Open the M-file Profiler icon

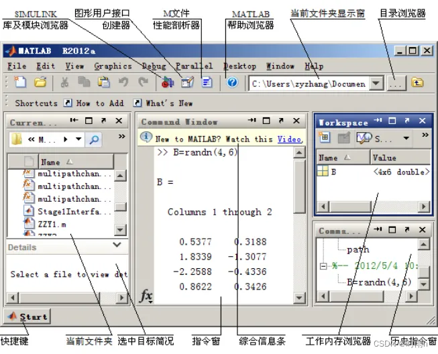tap(207, 82)
